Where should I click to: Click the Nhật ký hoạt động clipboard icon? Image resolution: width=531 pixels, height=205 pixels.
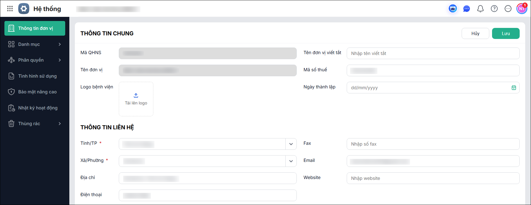click(x=11, y=108)
